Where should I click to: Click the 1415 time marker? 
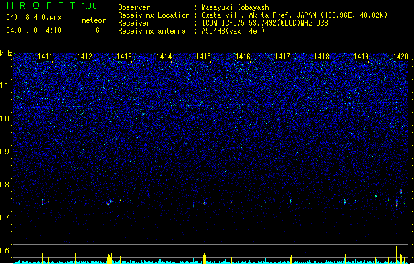(x=203, y=57)
